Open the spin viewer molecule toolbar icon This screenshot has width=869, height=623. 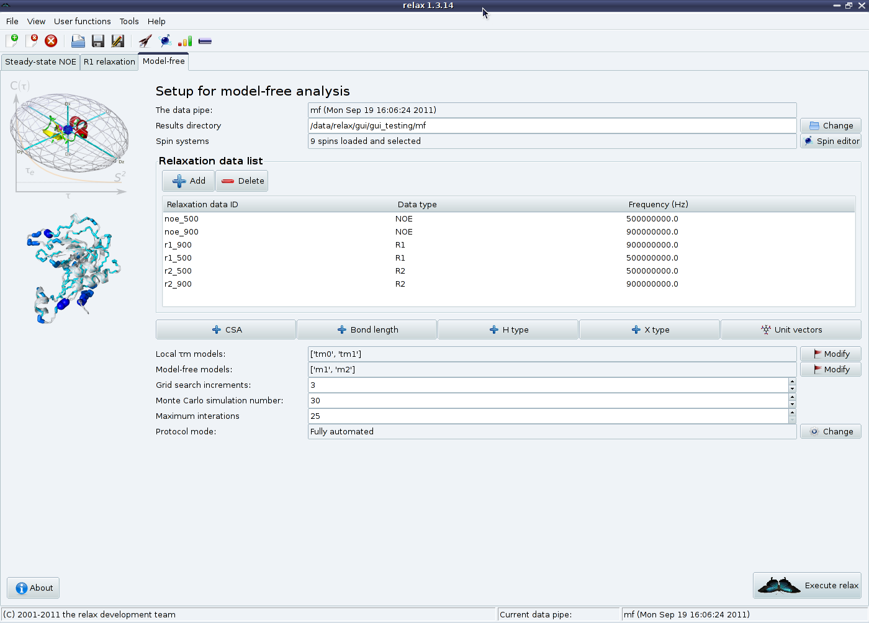point(165,41)
